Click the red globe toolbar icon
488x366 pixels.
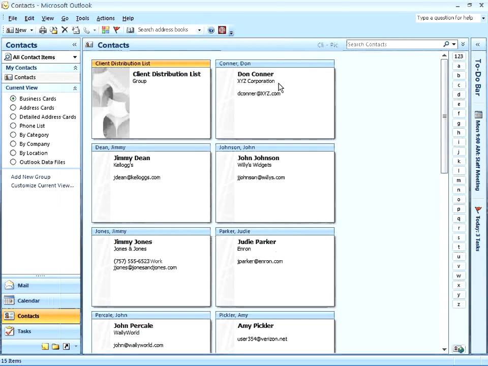(222, 30)
